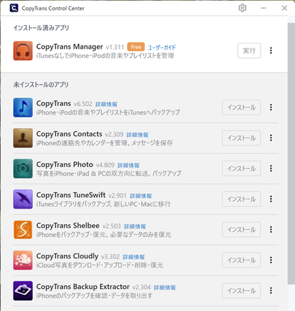Install CopyTrans Cloudly

[x=241, y=260]
